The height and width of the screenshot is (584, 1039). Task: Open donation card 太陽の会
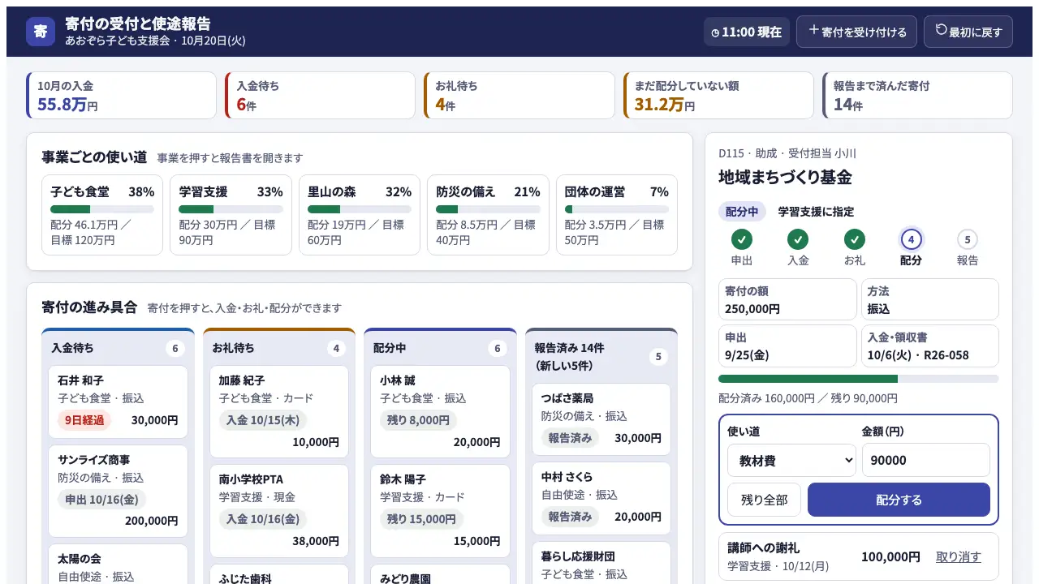(x=119, y=565)
